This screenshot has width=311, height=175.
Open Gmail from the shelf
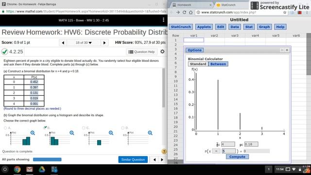(x=30, y=170)
